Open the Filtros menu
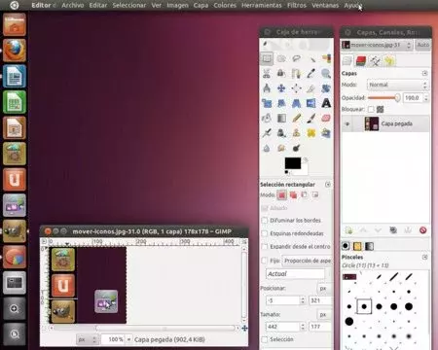 pyautogui.click(x=297, y=5)
